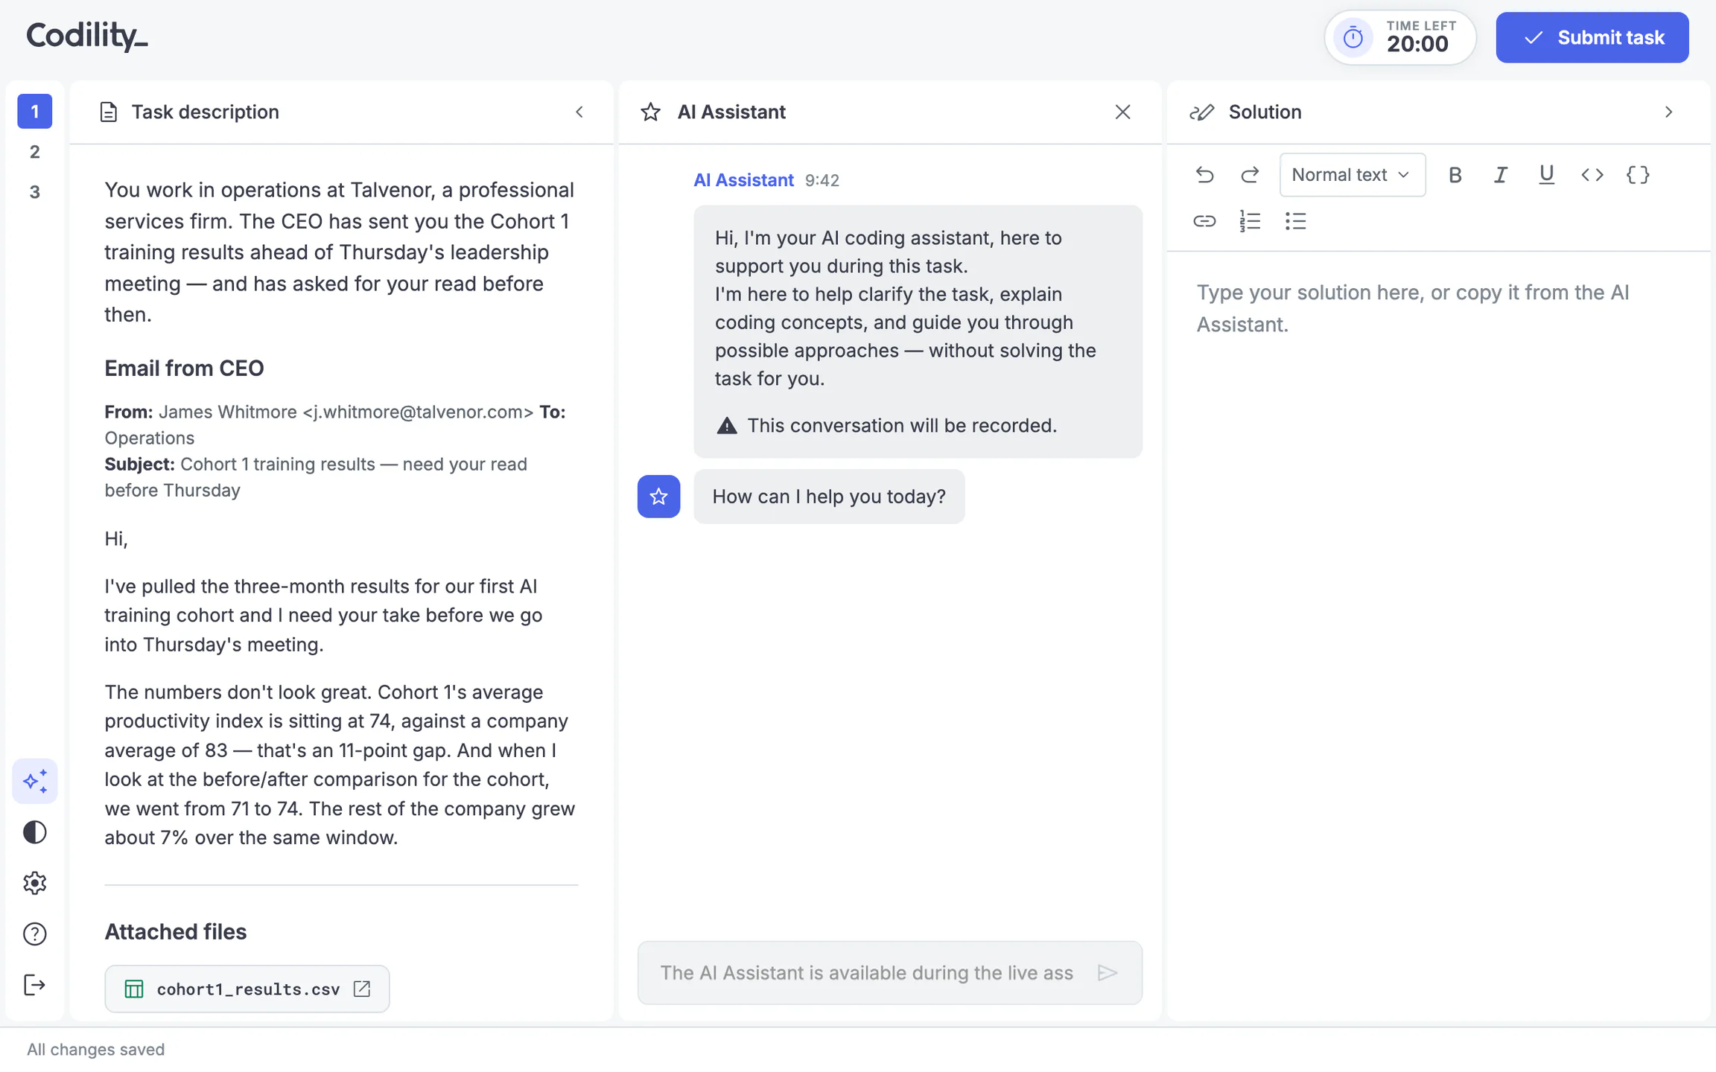1716x1072 pixels.
Task: Click the Task description document icon
Action: pyautogui.click(x=109, y=112)
